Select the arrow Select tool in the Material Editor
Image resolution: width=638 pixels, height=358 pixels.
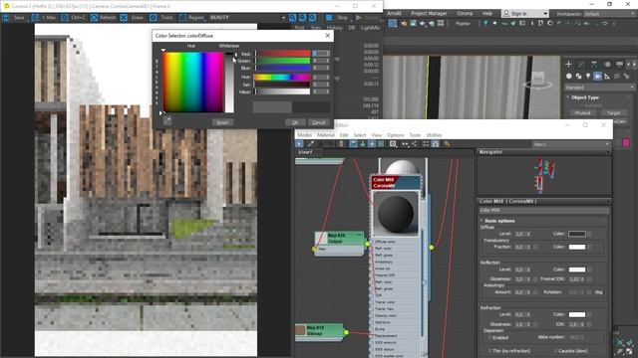(299, 143)
